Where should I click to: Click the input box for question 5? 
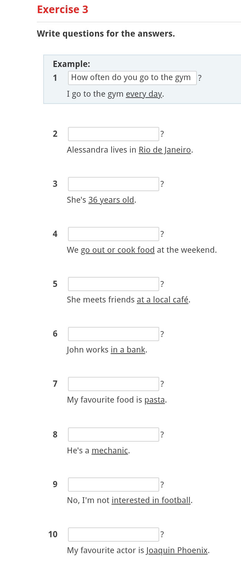coord(114,284)
